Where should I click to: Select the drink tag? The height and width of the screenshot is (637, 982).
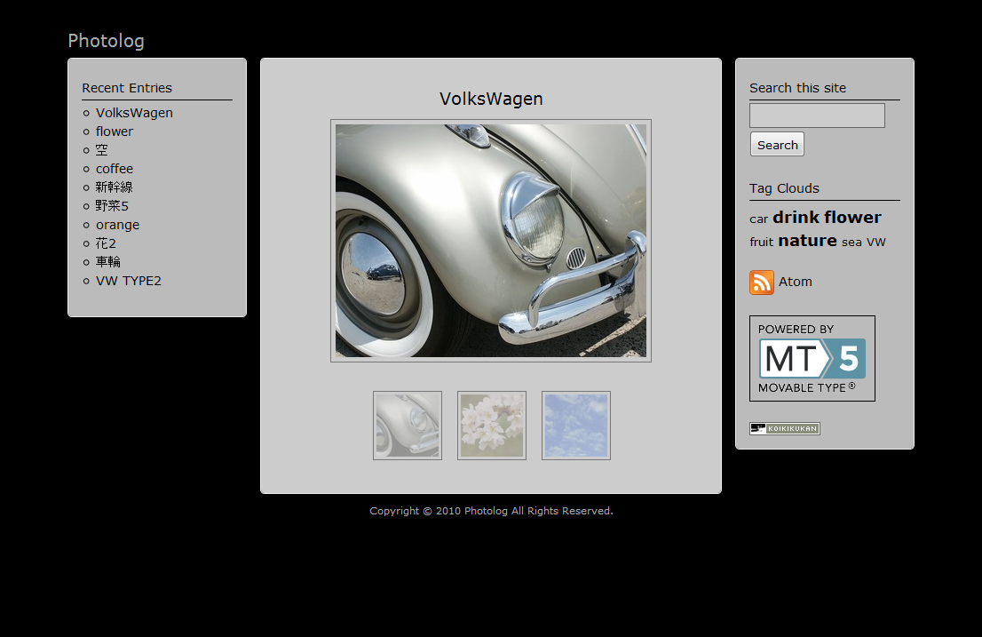point(796,218)
